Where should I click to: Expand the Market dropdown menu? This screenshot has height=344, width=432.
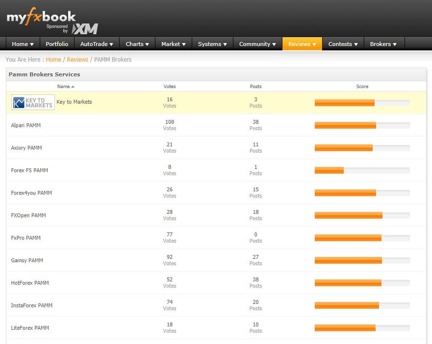pos(174,44)
